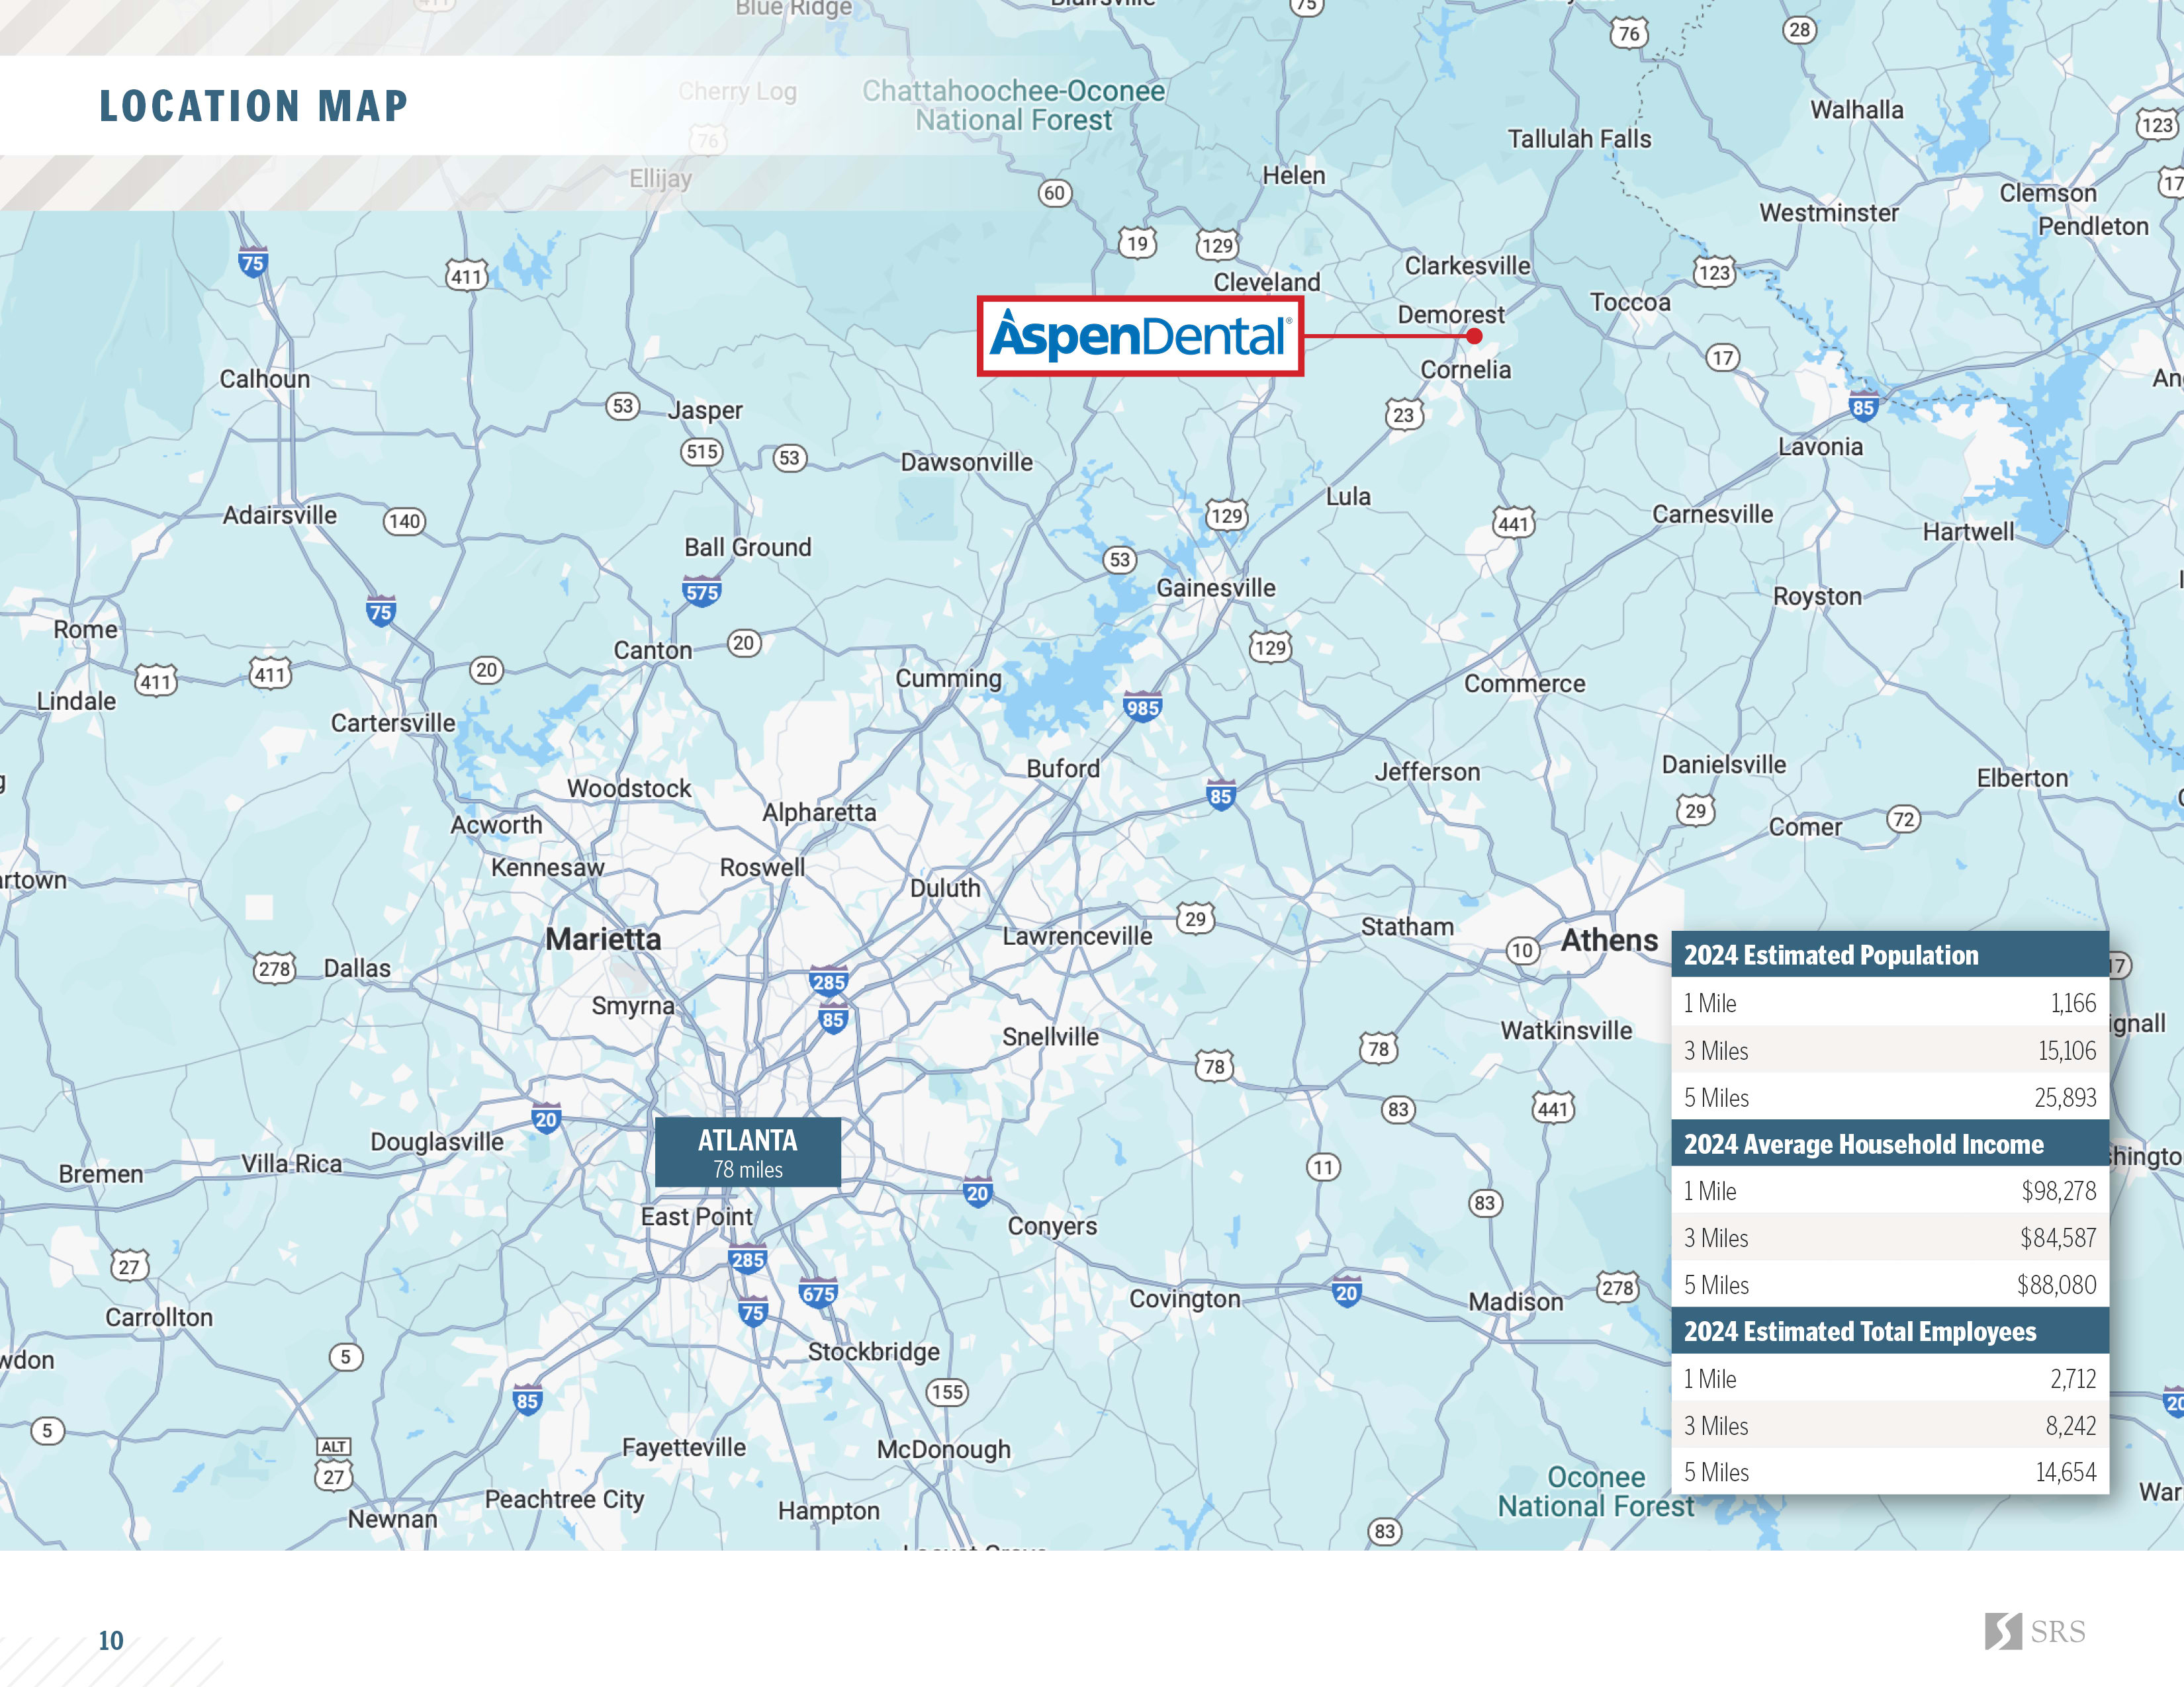Click the Aspen Dental logo callout
The image size is (2184, 1687).
click(x=1140, y=336)
